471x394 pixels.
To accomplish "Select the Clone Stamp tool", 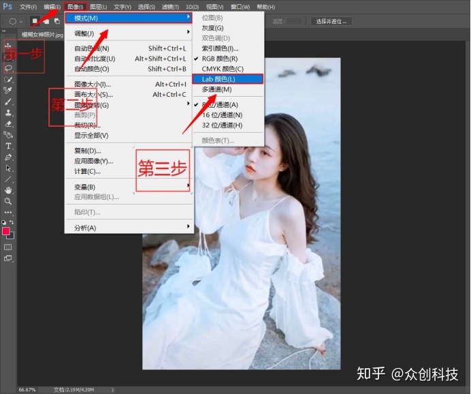I will [8, 112].
